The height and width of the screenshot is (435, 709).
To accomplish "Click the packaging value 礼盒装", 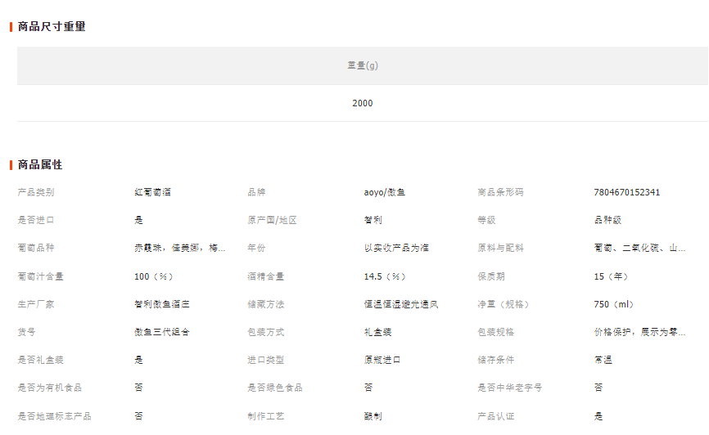I will coord(377,332).
